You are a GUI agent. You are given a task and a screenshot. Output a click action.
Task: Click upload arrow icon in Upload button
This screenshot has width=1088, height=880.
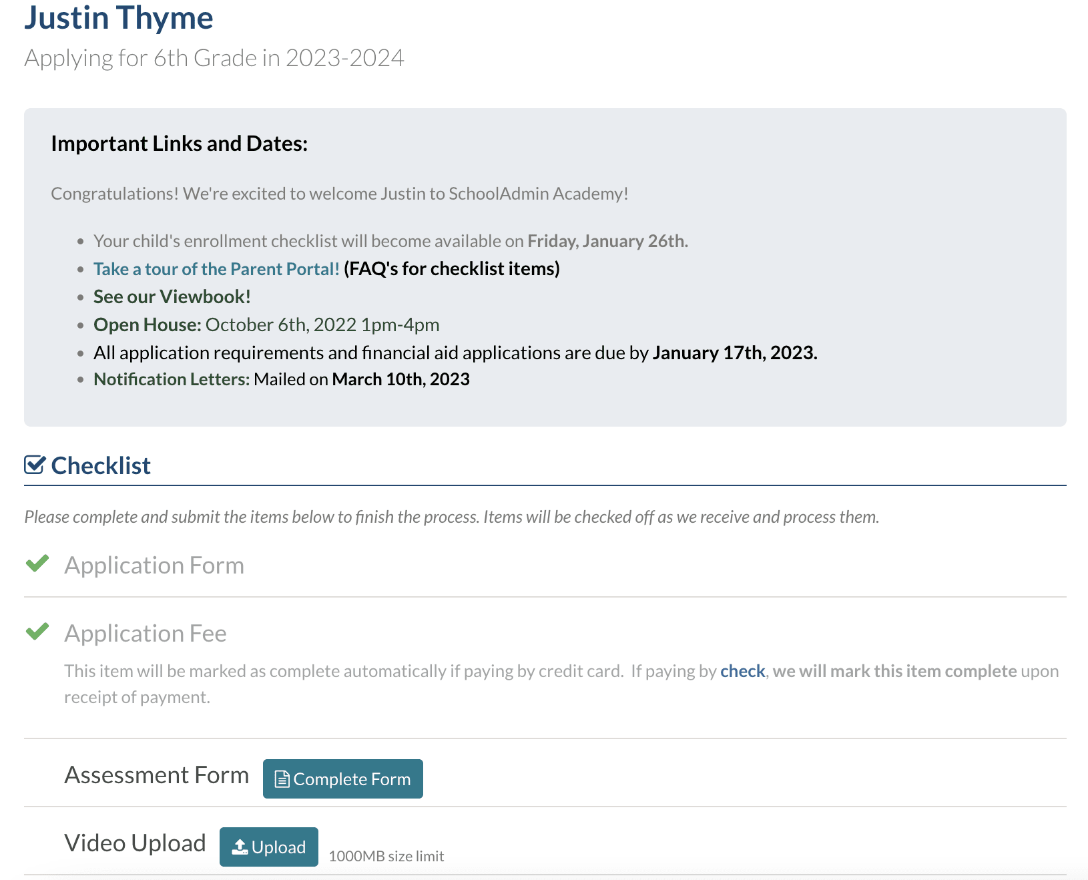click(240, 847)
